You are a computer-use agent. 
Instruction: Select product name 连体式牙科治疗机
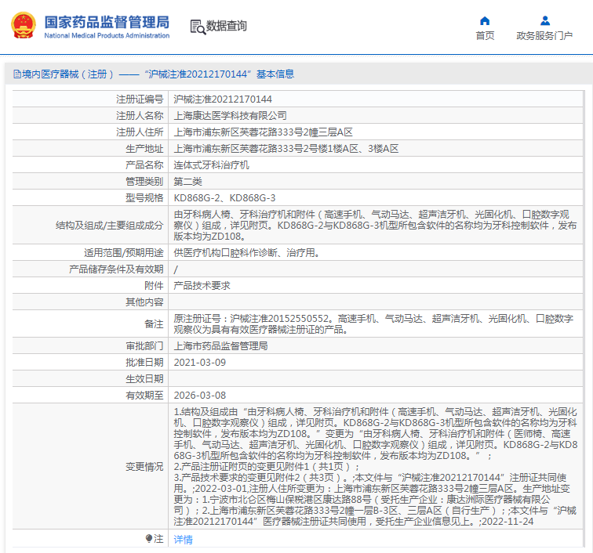click(x=211, y=165)
